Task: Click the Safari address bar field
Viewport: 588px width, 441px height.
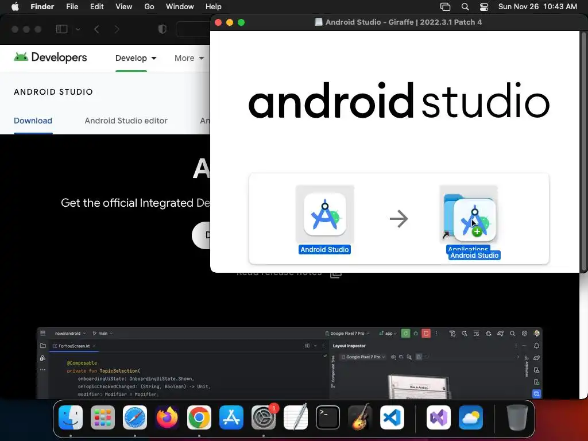Action: coord(193,29)
